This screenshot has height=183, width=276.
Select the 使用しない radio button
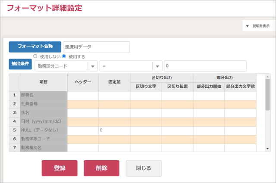pos(35,56)
